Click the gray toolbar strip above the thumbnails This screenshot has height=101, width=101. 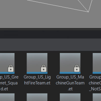[x=50, y=45]
